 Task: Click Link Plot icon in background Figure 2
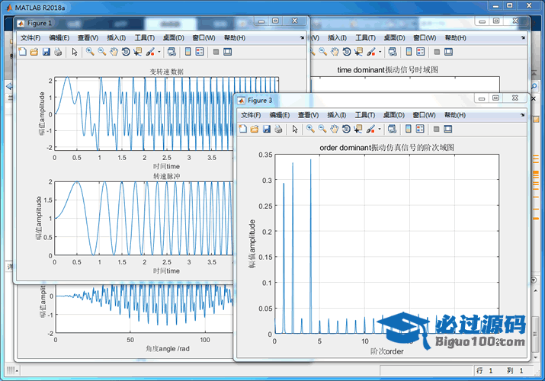pyautogui.click(x=393, y=52)
